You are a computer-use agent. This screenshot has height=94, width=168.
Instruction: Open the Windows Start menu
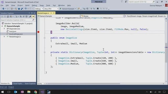[x=2, y=92]
